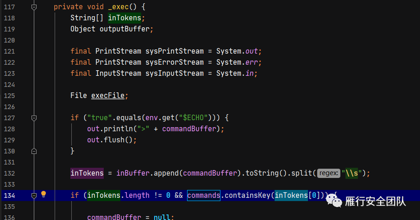The image size is (420, 220).
Task: Click the 'File' type on line 125
Action: tap(79, 95)
